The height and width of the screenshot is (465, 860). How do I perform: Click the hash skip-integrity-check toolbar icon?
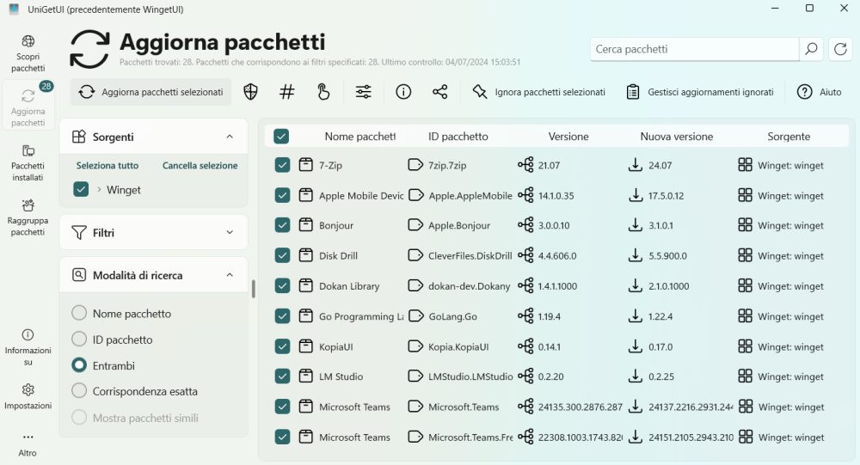click(287, 92)
